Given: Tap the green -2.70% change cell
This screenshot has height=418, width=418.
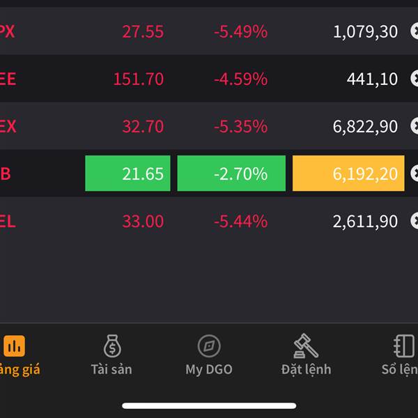Looking at the screenshot, I should point(231,173).
